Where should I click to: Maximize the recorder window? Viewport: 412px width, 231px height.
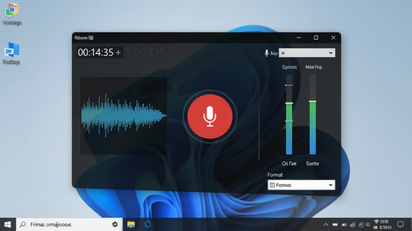[316, 38]
